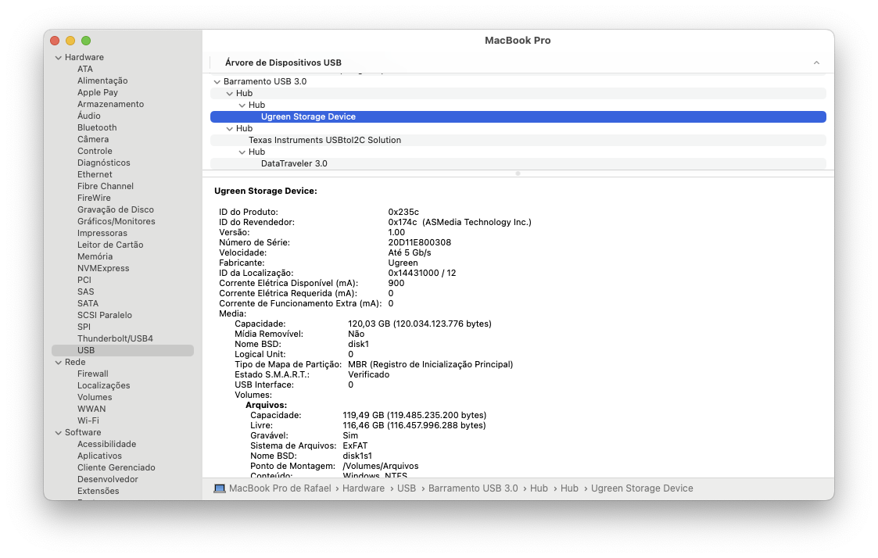Select Bluetooth in the sidebar

click(97, 127)
